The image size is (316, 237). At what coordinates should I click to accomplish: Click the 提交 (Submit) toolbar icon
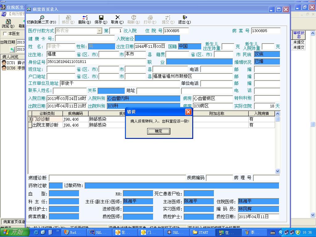(x=168, y=18)
